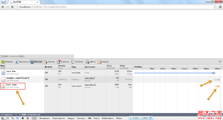Clear the network log

[28, 118]
